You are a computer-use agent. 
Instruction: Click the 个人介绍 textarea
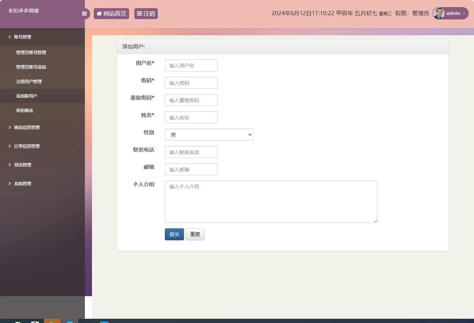(271, 201)
